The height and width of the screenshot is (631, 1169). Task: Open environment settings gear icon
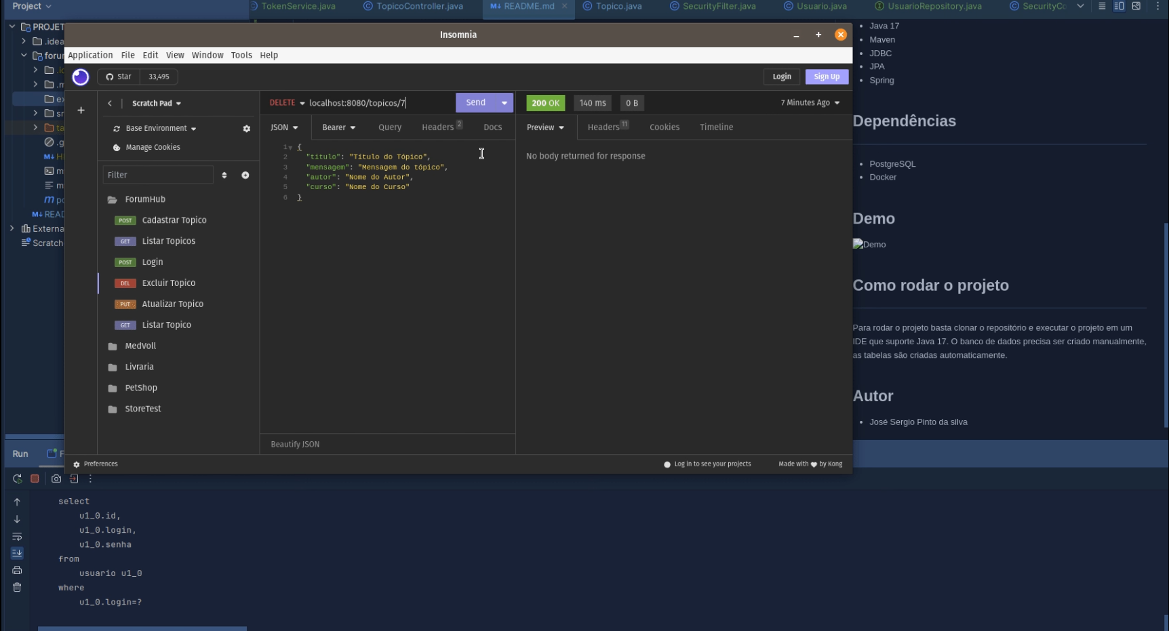(x=247, y=129)
